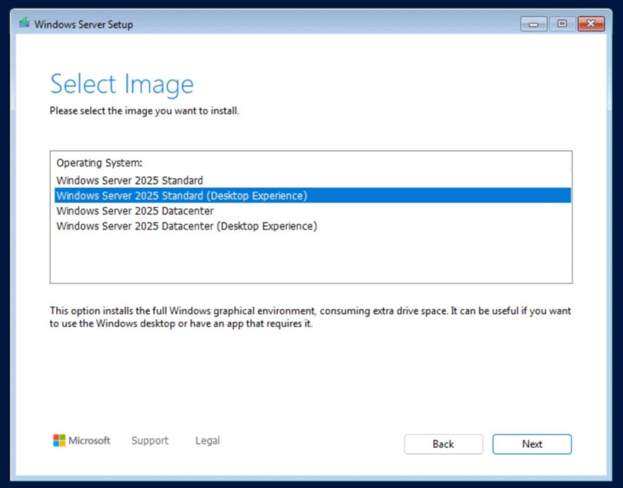Close the Windows Server Setup window

pyautogui.click(x=590, y=24)
